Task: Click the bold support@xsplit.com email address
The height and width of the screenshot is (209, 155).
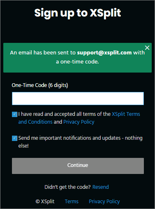Action: (x=104, y=53)
